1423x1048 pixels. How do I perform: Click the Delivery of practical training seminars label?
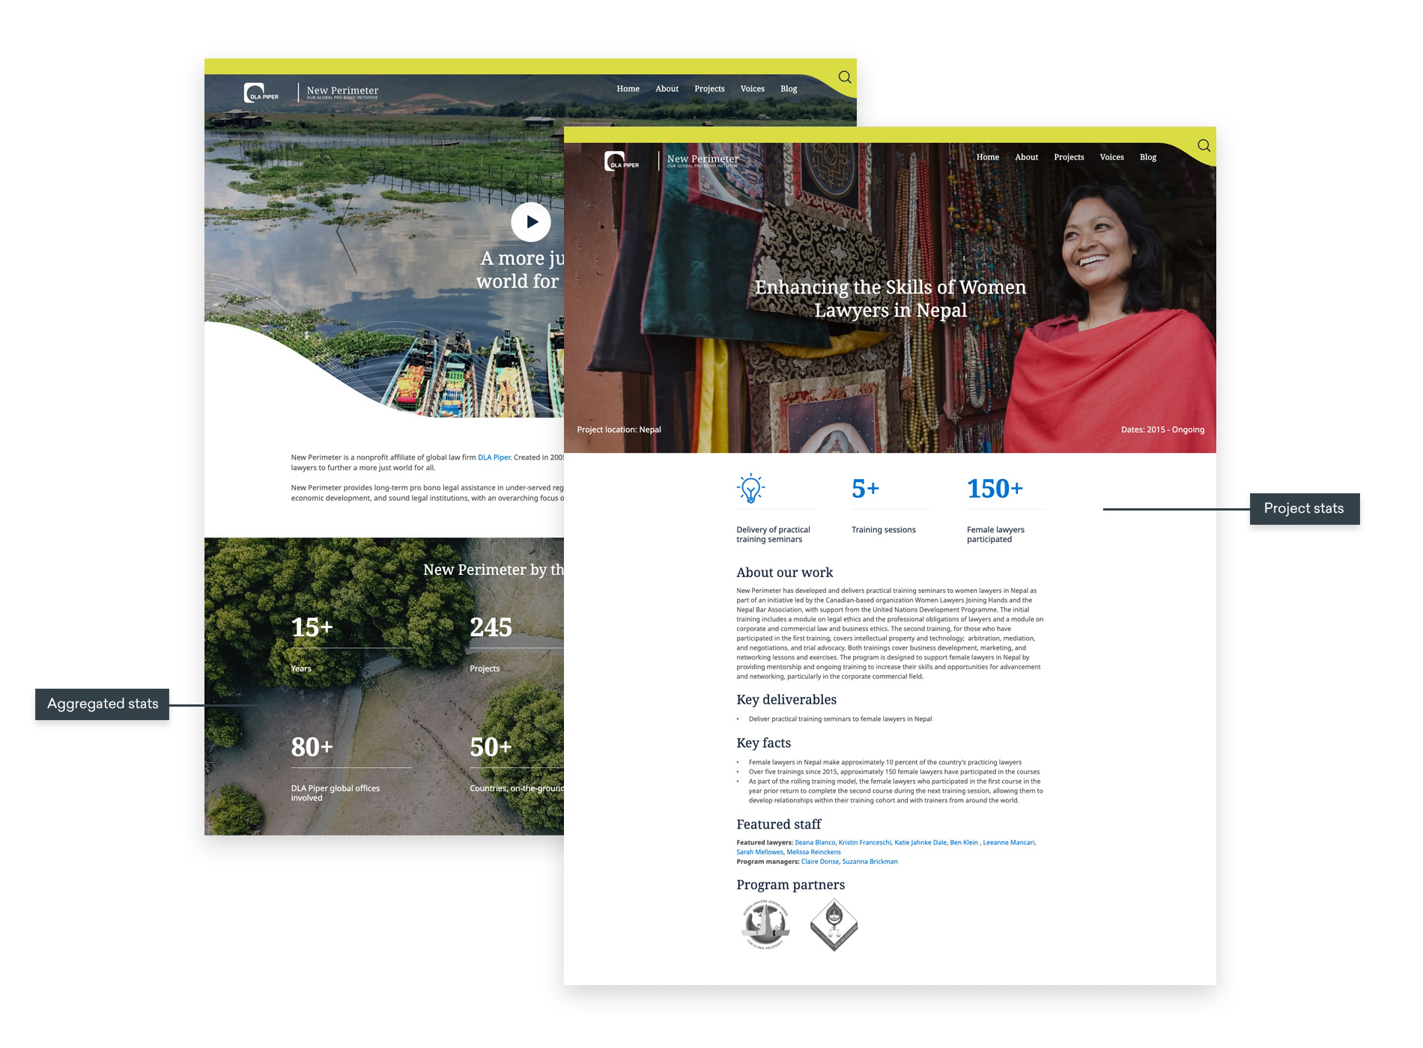point(773,534)
